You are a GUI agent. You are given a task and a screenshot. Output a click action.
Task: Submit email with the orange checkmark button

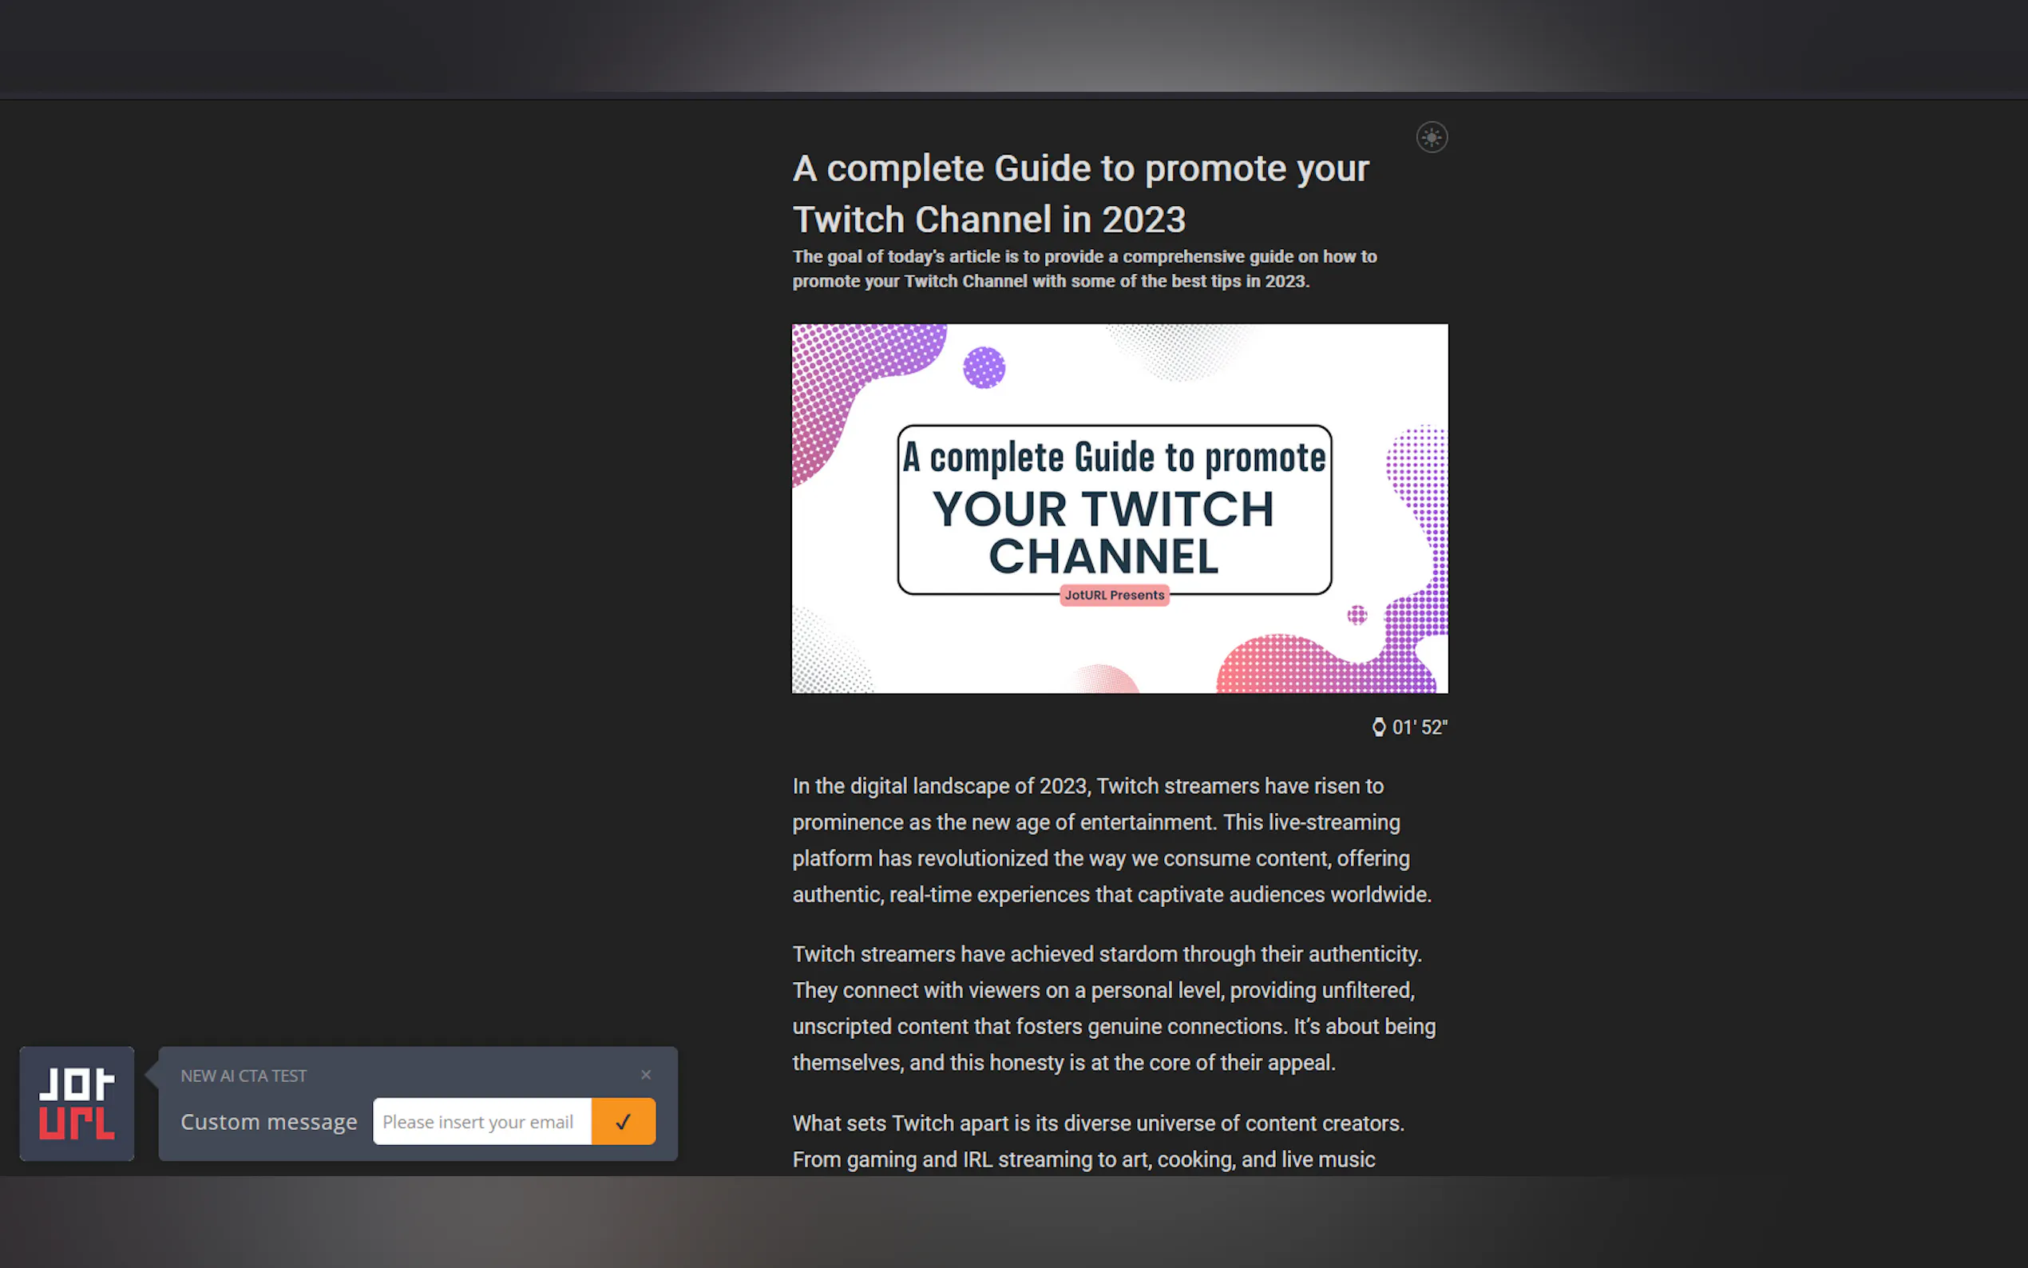click(x=623, y=1121)
